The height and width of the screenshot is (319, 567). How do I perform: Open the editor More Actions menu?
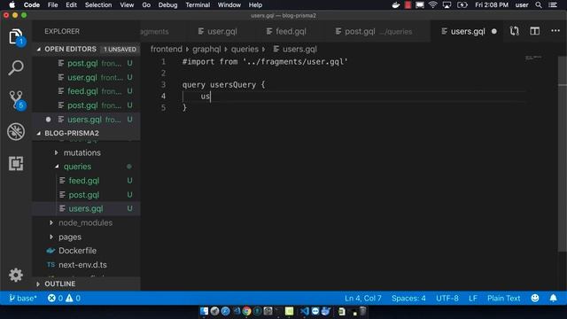point(555,31)
